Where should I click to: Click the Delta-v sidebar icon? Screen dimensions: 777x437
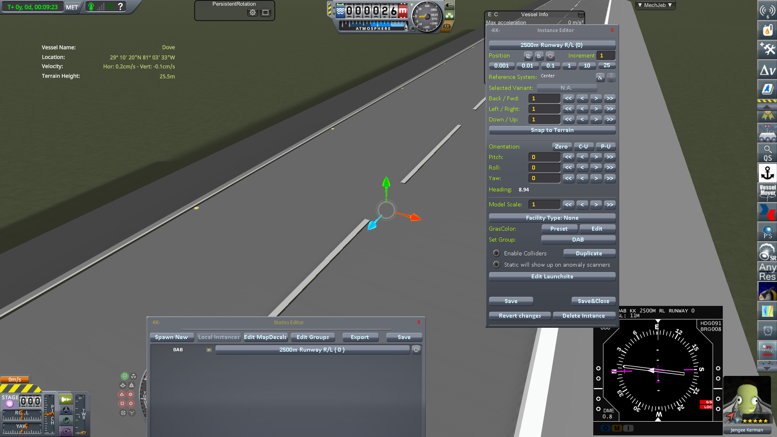click(x=767, y=70)
